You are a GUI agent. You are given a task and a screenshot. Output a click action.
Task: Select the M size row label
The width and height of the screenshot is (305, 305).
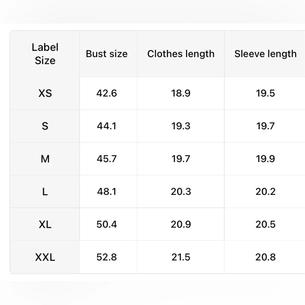point(45,159)
